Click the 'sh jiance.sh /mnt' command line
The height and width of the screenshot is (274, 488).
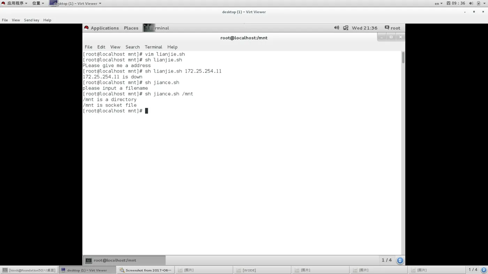point(169,94)
